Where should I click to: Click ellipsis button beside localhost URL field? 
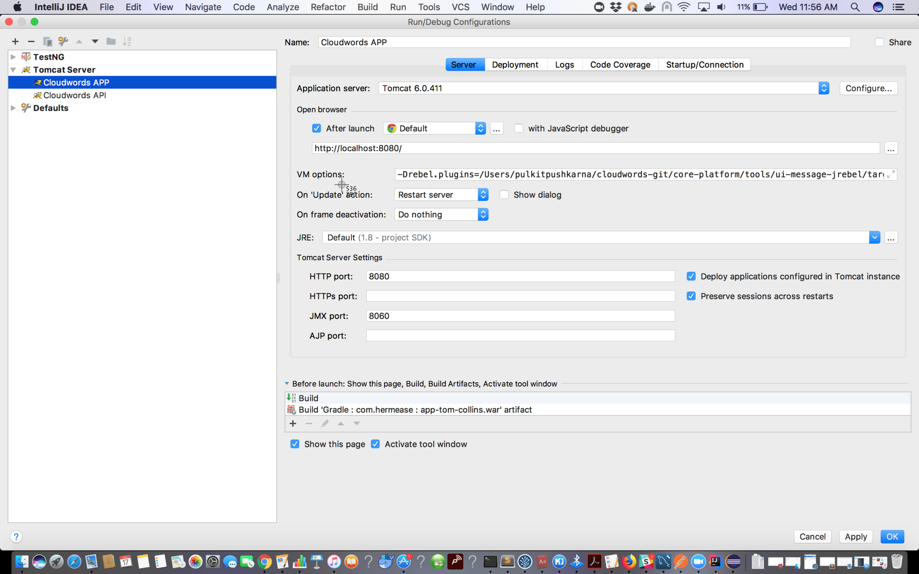(x=891, y=148)
